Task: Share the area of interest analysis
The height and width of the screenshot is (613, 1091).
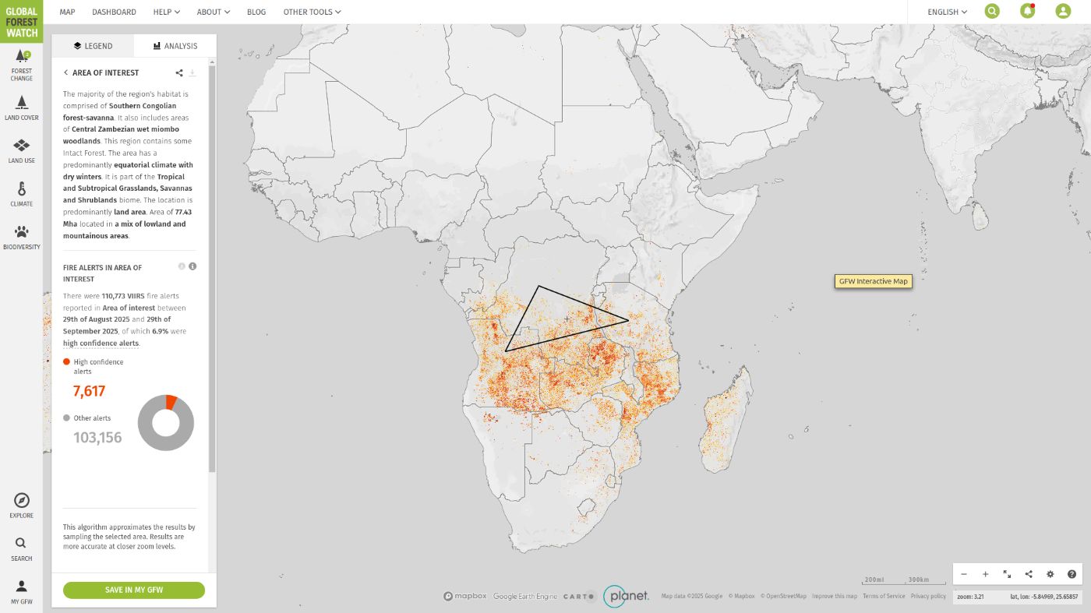Action: click(x=179, y=72)
